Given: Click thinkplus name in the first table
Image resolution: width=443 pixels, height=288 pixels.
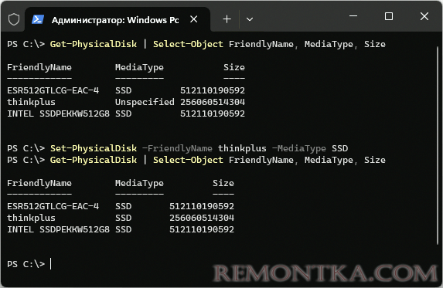Looking at the screenshot, I should (31, 102).
